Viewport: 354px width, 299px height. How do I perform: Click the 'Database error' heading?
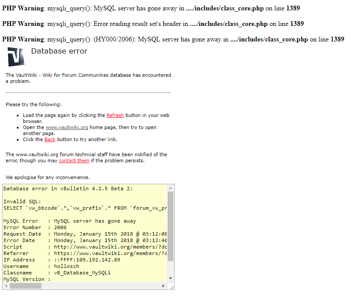point(59,51)
